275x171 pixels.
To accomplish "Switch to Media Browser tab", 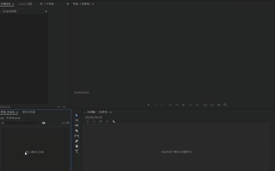I will tap(29, 112).
